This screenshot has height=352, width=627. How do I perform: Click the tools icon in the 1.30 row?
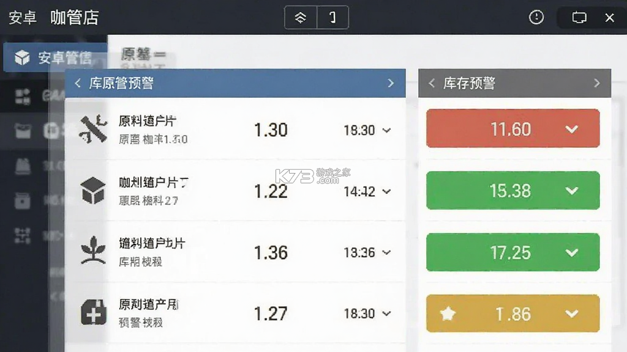point(93,129)
